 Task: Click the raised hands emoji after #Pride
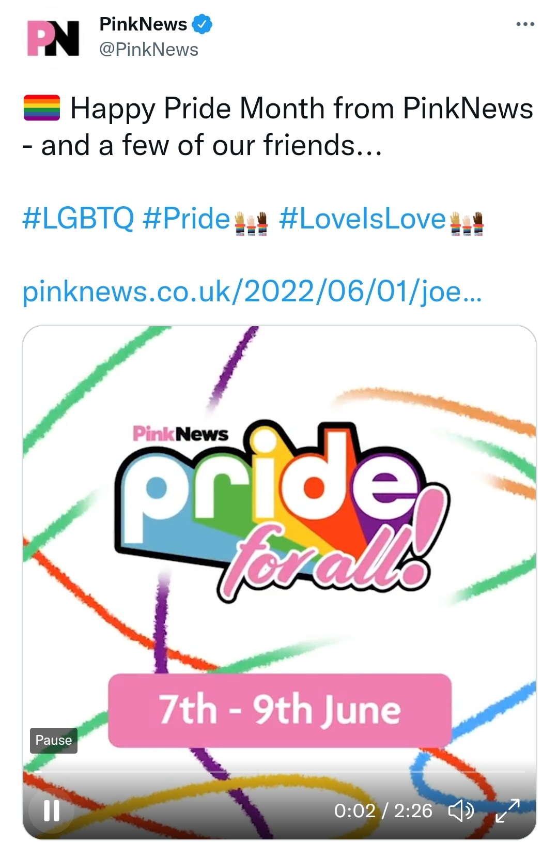click(251, 223)
